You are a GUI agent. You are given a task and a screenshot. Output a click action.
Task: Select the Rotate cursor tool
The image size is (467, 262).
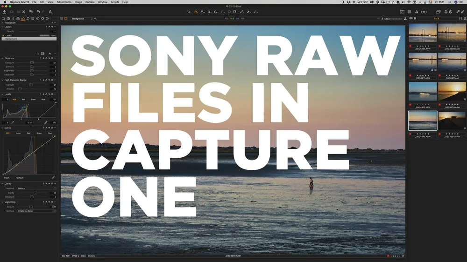tap(216, 12)
